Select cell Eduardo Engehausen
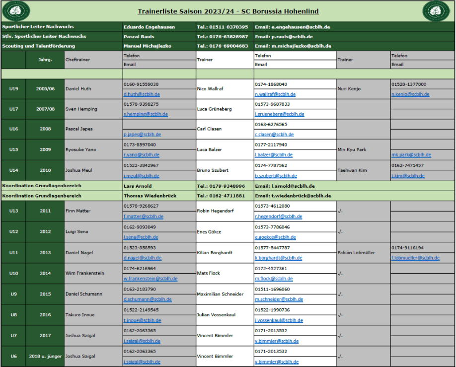Image resolution: width=456 pixels, height=367 pixels. [x=159, y=27]
